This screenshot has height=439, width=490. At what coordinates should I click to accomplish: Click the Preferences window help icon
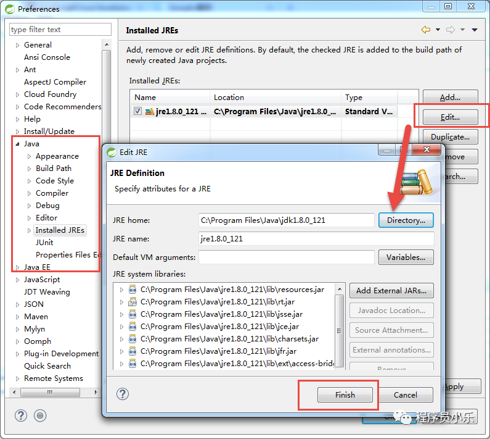[20, 416]
